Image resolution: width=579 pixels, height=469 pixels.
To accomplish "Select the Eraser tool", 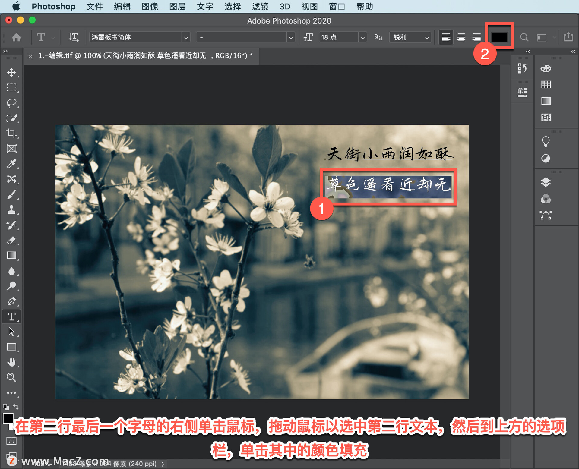I will 11,241.
